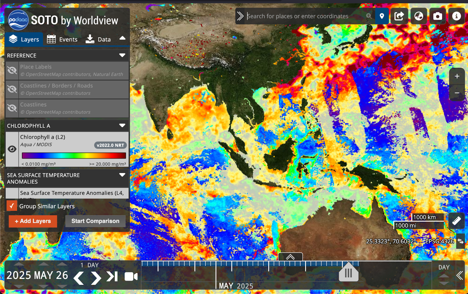Show the Coastlines / Borders / Roads layer
This screenshot has width=468, height=294.
(12, 89)
